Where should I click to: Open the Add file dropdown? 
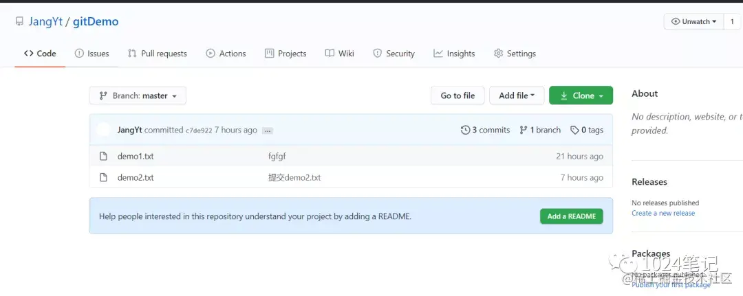click(517, 95)
